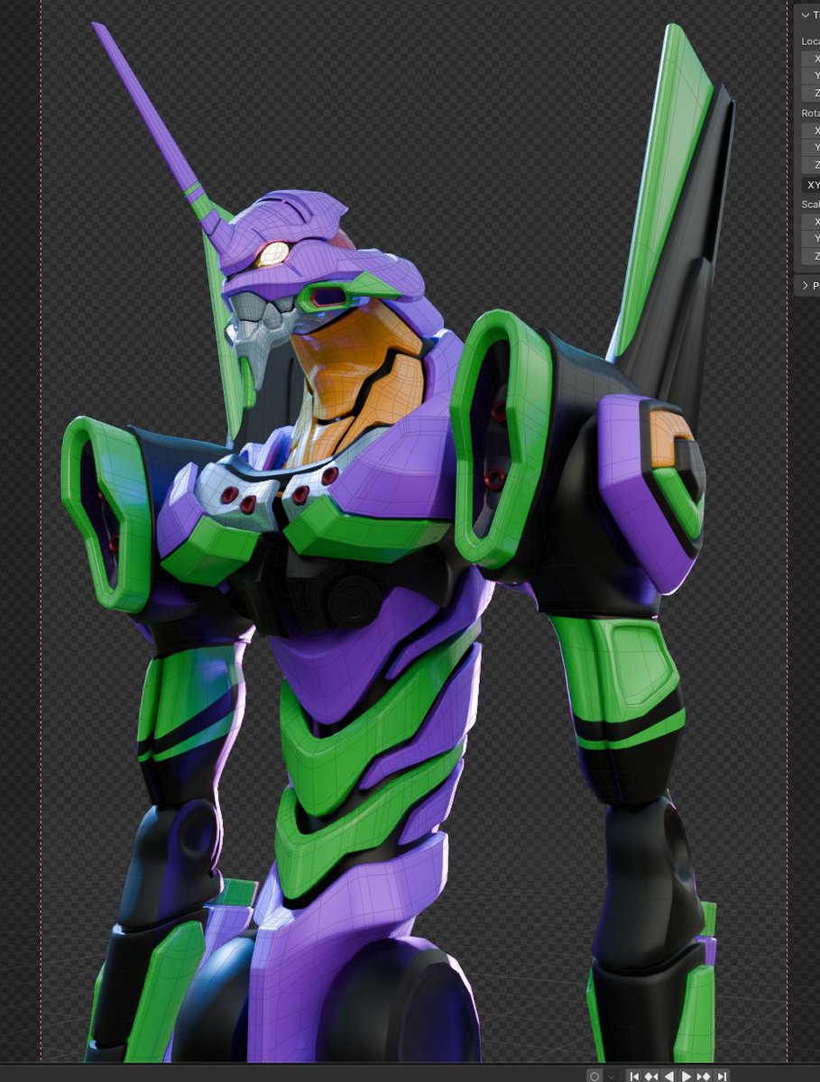
Task: Click the Scale Z field
Action: (811, 256)
